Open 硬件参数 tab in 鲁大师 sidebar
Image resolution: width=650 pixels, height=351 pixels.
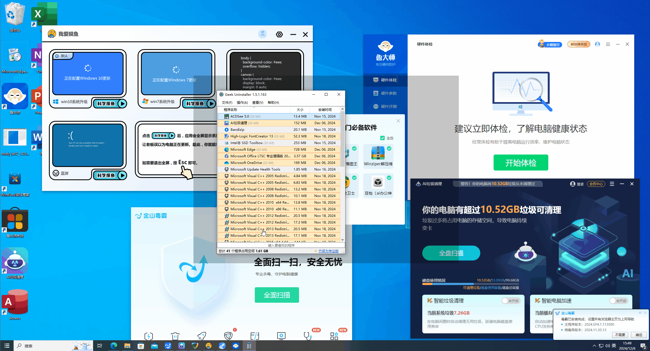pyautogui.click(x=385, y=93)
